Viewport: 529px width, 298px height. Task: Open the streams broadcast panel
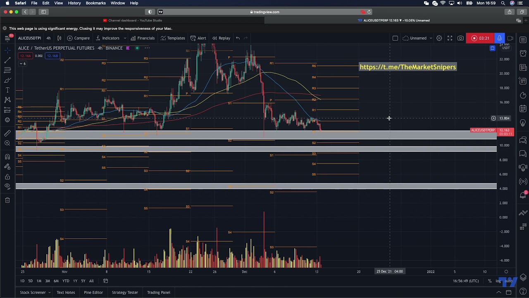(523, 181)
